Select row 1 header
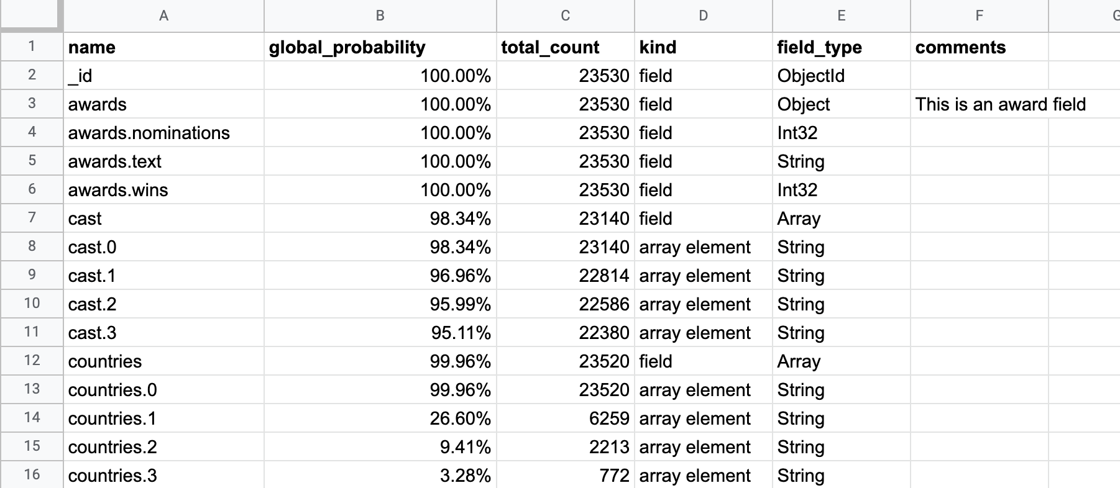This screenshot has height=488, width=1120. pos(32,47)
